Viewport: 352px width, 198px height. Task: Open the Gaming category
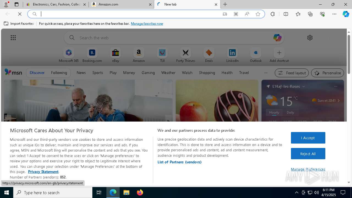[x=148, y=73]
